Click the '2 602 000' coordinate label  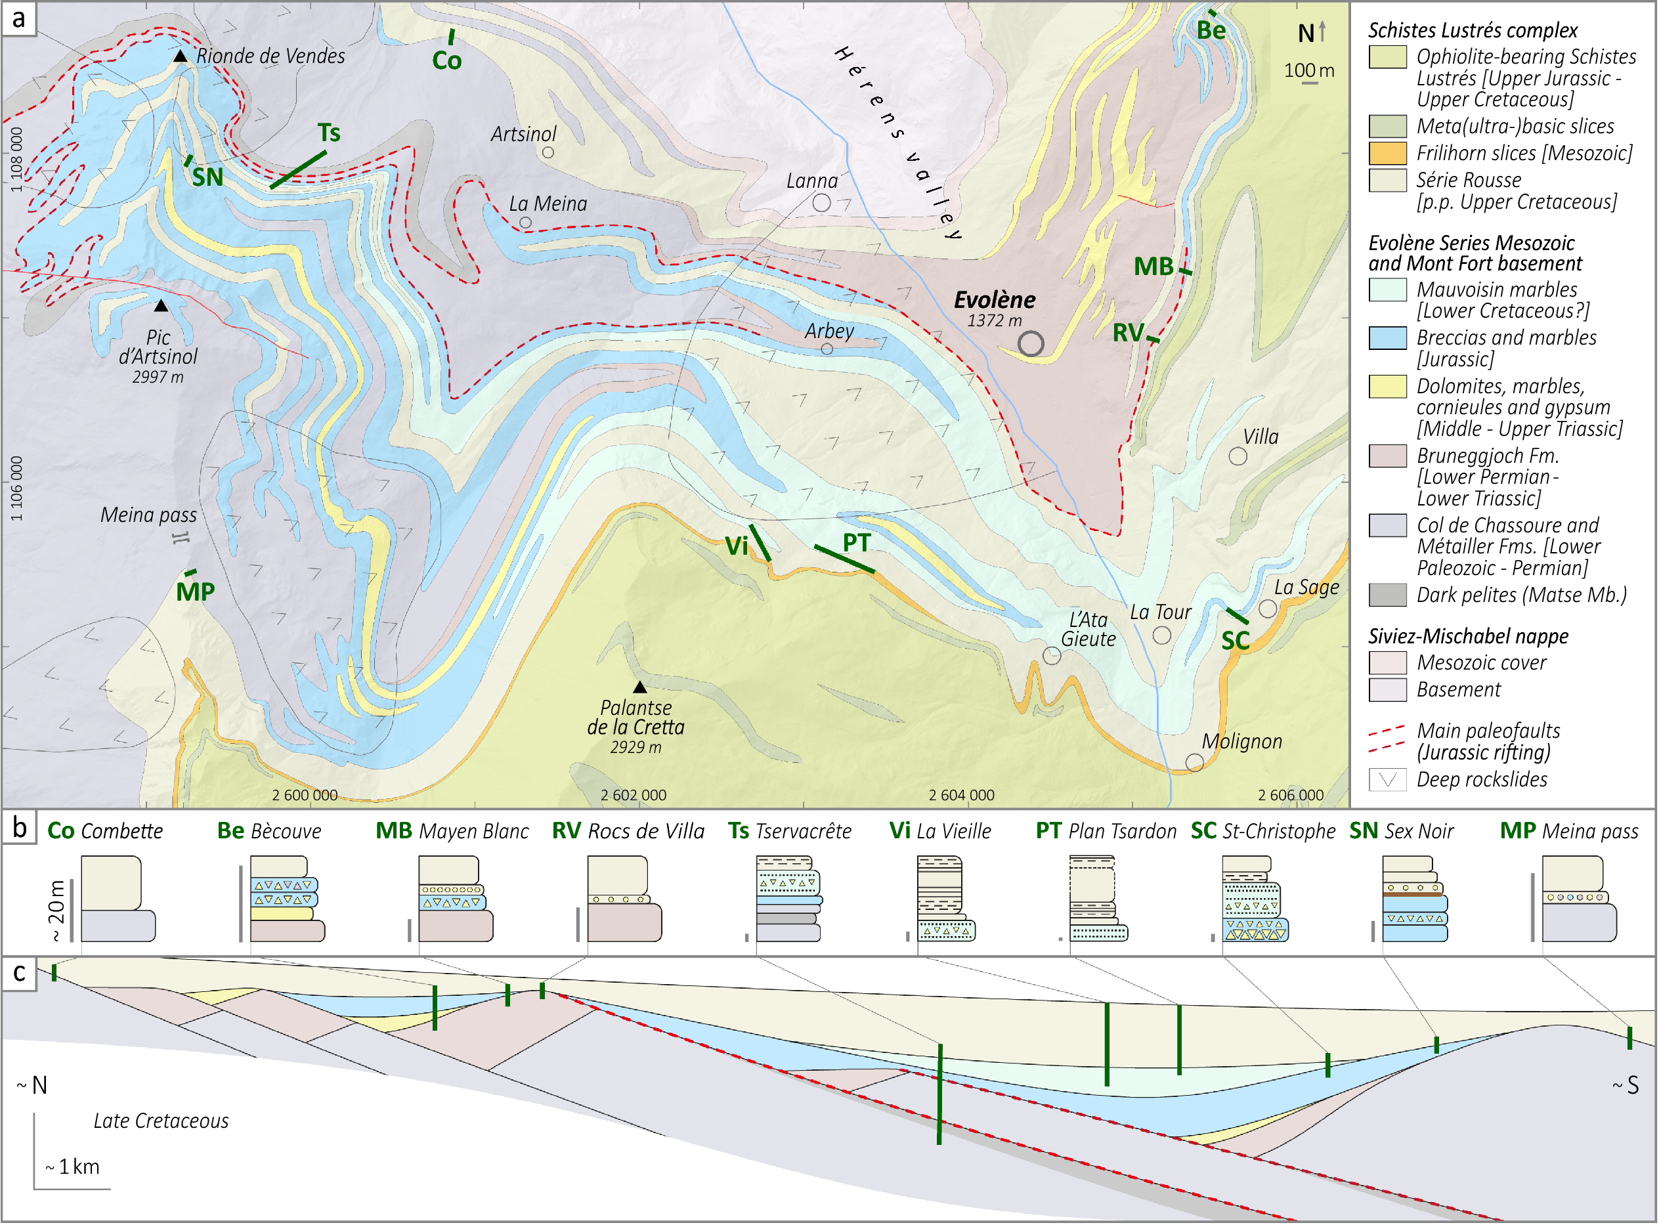coord(634,796)
